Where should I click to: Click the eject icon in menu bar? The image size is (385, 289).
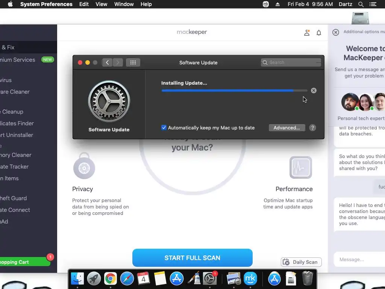coord(277,4)
